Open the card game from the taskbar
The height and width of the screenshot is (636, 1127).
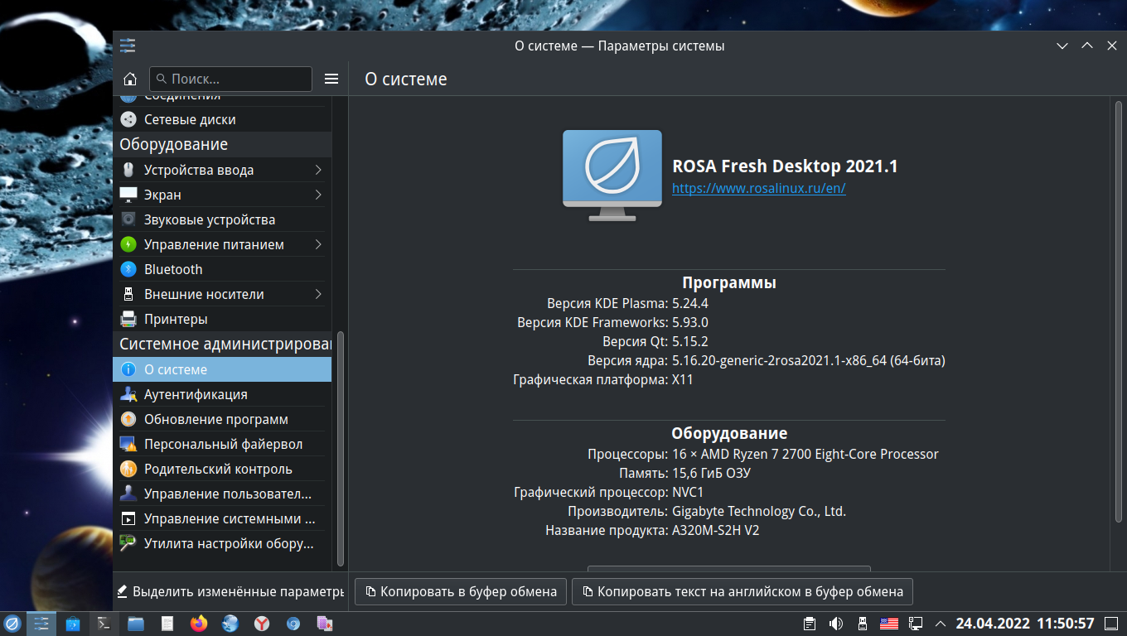click(325, 623)
